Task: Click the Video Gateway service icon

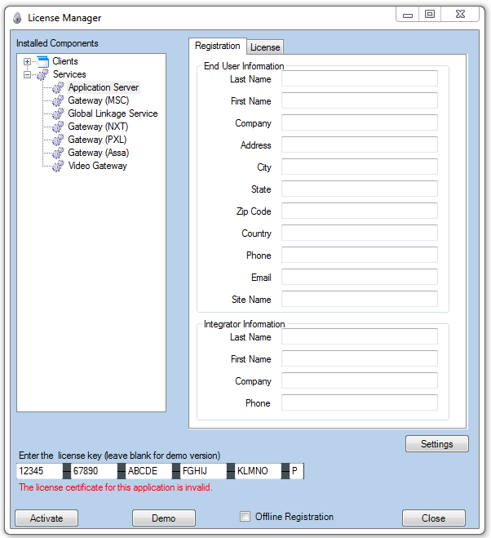Action: [x=57, y=167]
